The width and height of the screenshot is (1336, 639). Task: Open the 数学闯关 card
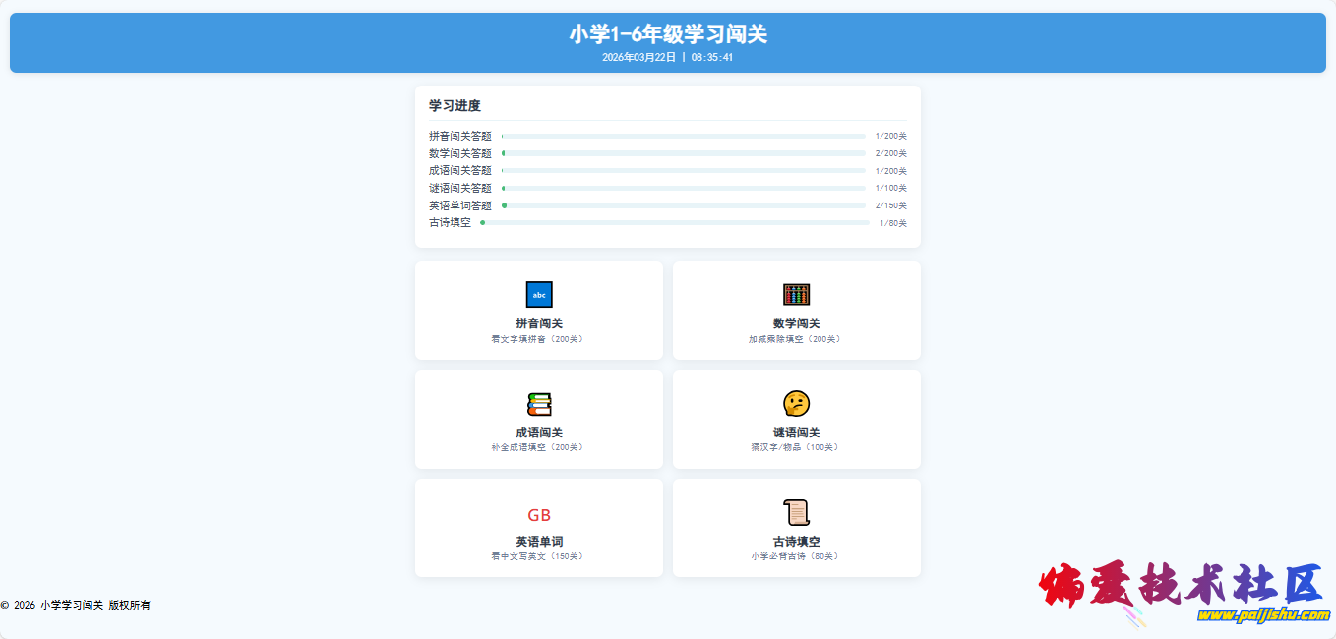(796, 311)
